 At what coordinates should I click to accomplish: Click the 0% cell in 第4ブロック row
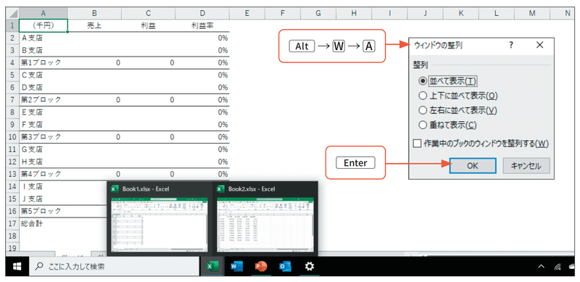point(202,174)
